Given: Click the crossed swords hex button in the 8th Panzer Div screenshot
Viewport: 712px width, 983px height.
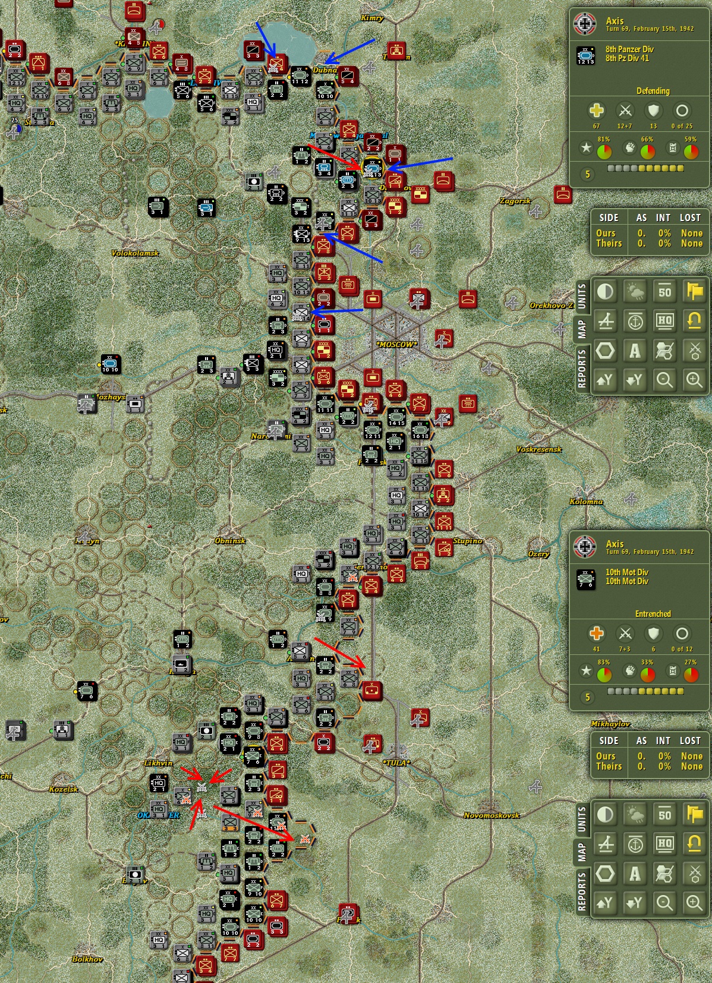Looking at the screenshot, I should (x=694, y=351).
